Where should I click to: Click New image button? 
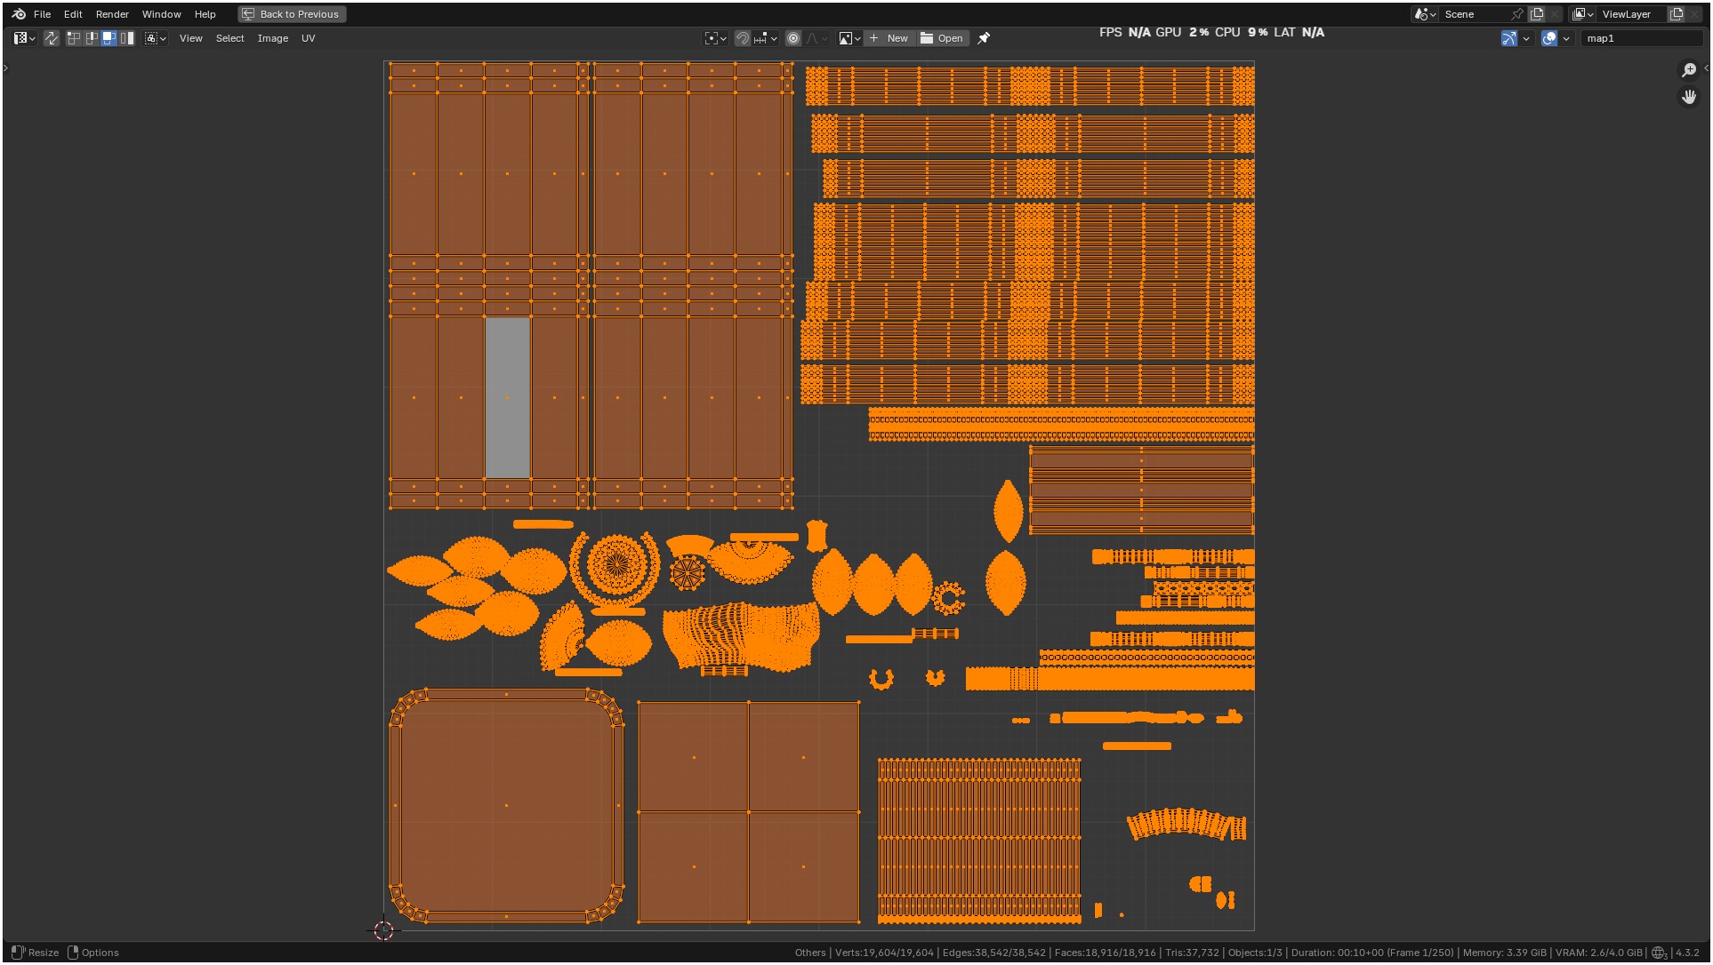[x=889, y=38]
